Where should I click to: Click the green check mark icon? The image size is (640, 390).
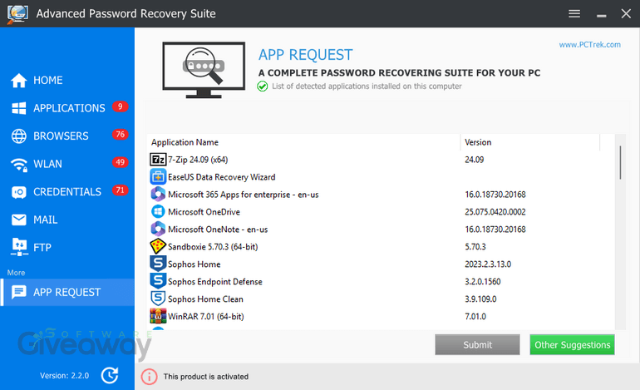(263, 86)
